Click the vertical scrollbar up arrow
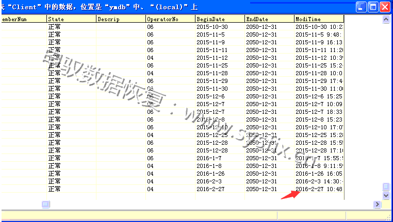Viewport: 393px width, 222px height. pyautogui.click(x=386, y=19)
